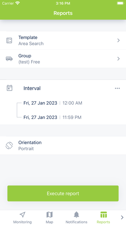Change the interval end date
The height and width of the screenshot is (225, 126).
pos(40,117)
